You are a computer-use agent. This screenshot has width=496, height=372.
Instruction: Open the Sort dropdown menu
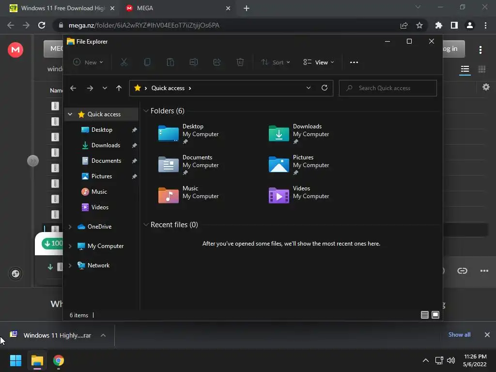[x=275, y=62]
